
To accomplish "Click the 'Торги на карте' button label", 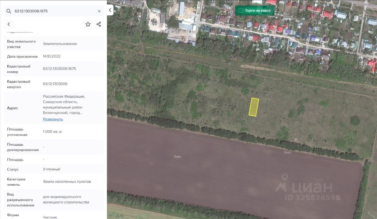I will point(257,11).
